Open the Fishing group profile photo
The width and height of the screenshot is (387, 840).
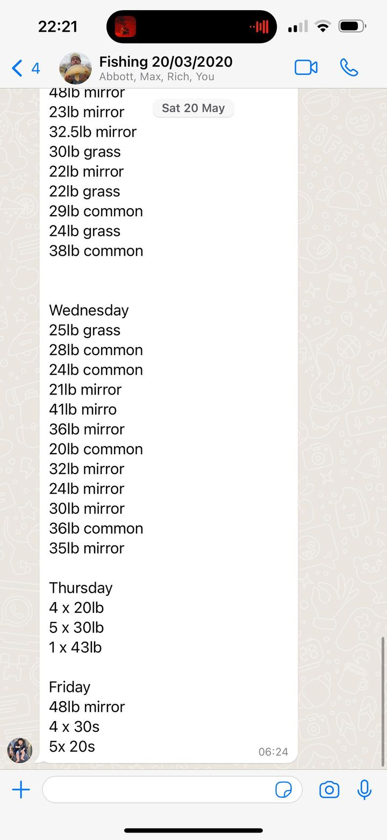click(75, 68)
